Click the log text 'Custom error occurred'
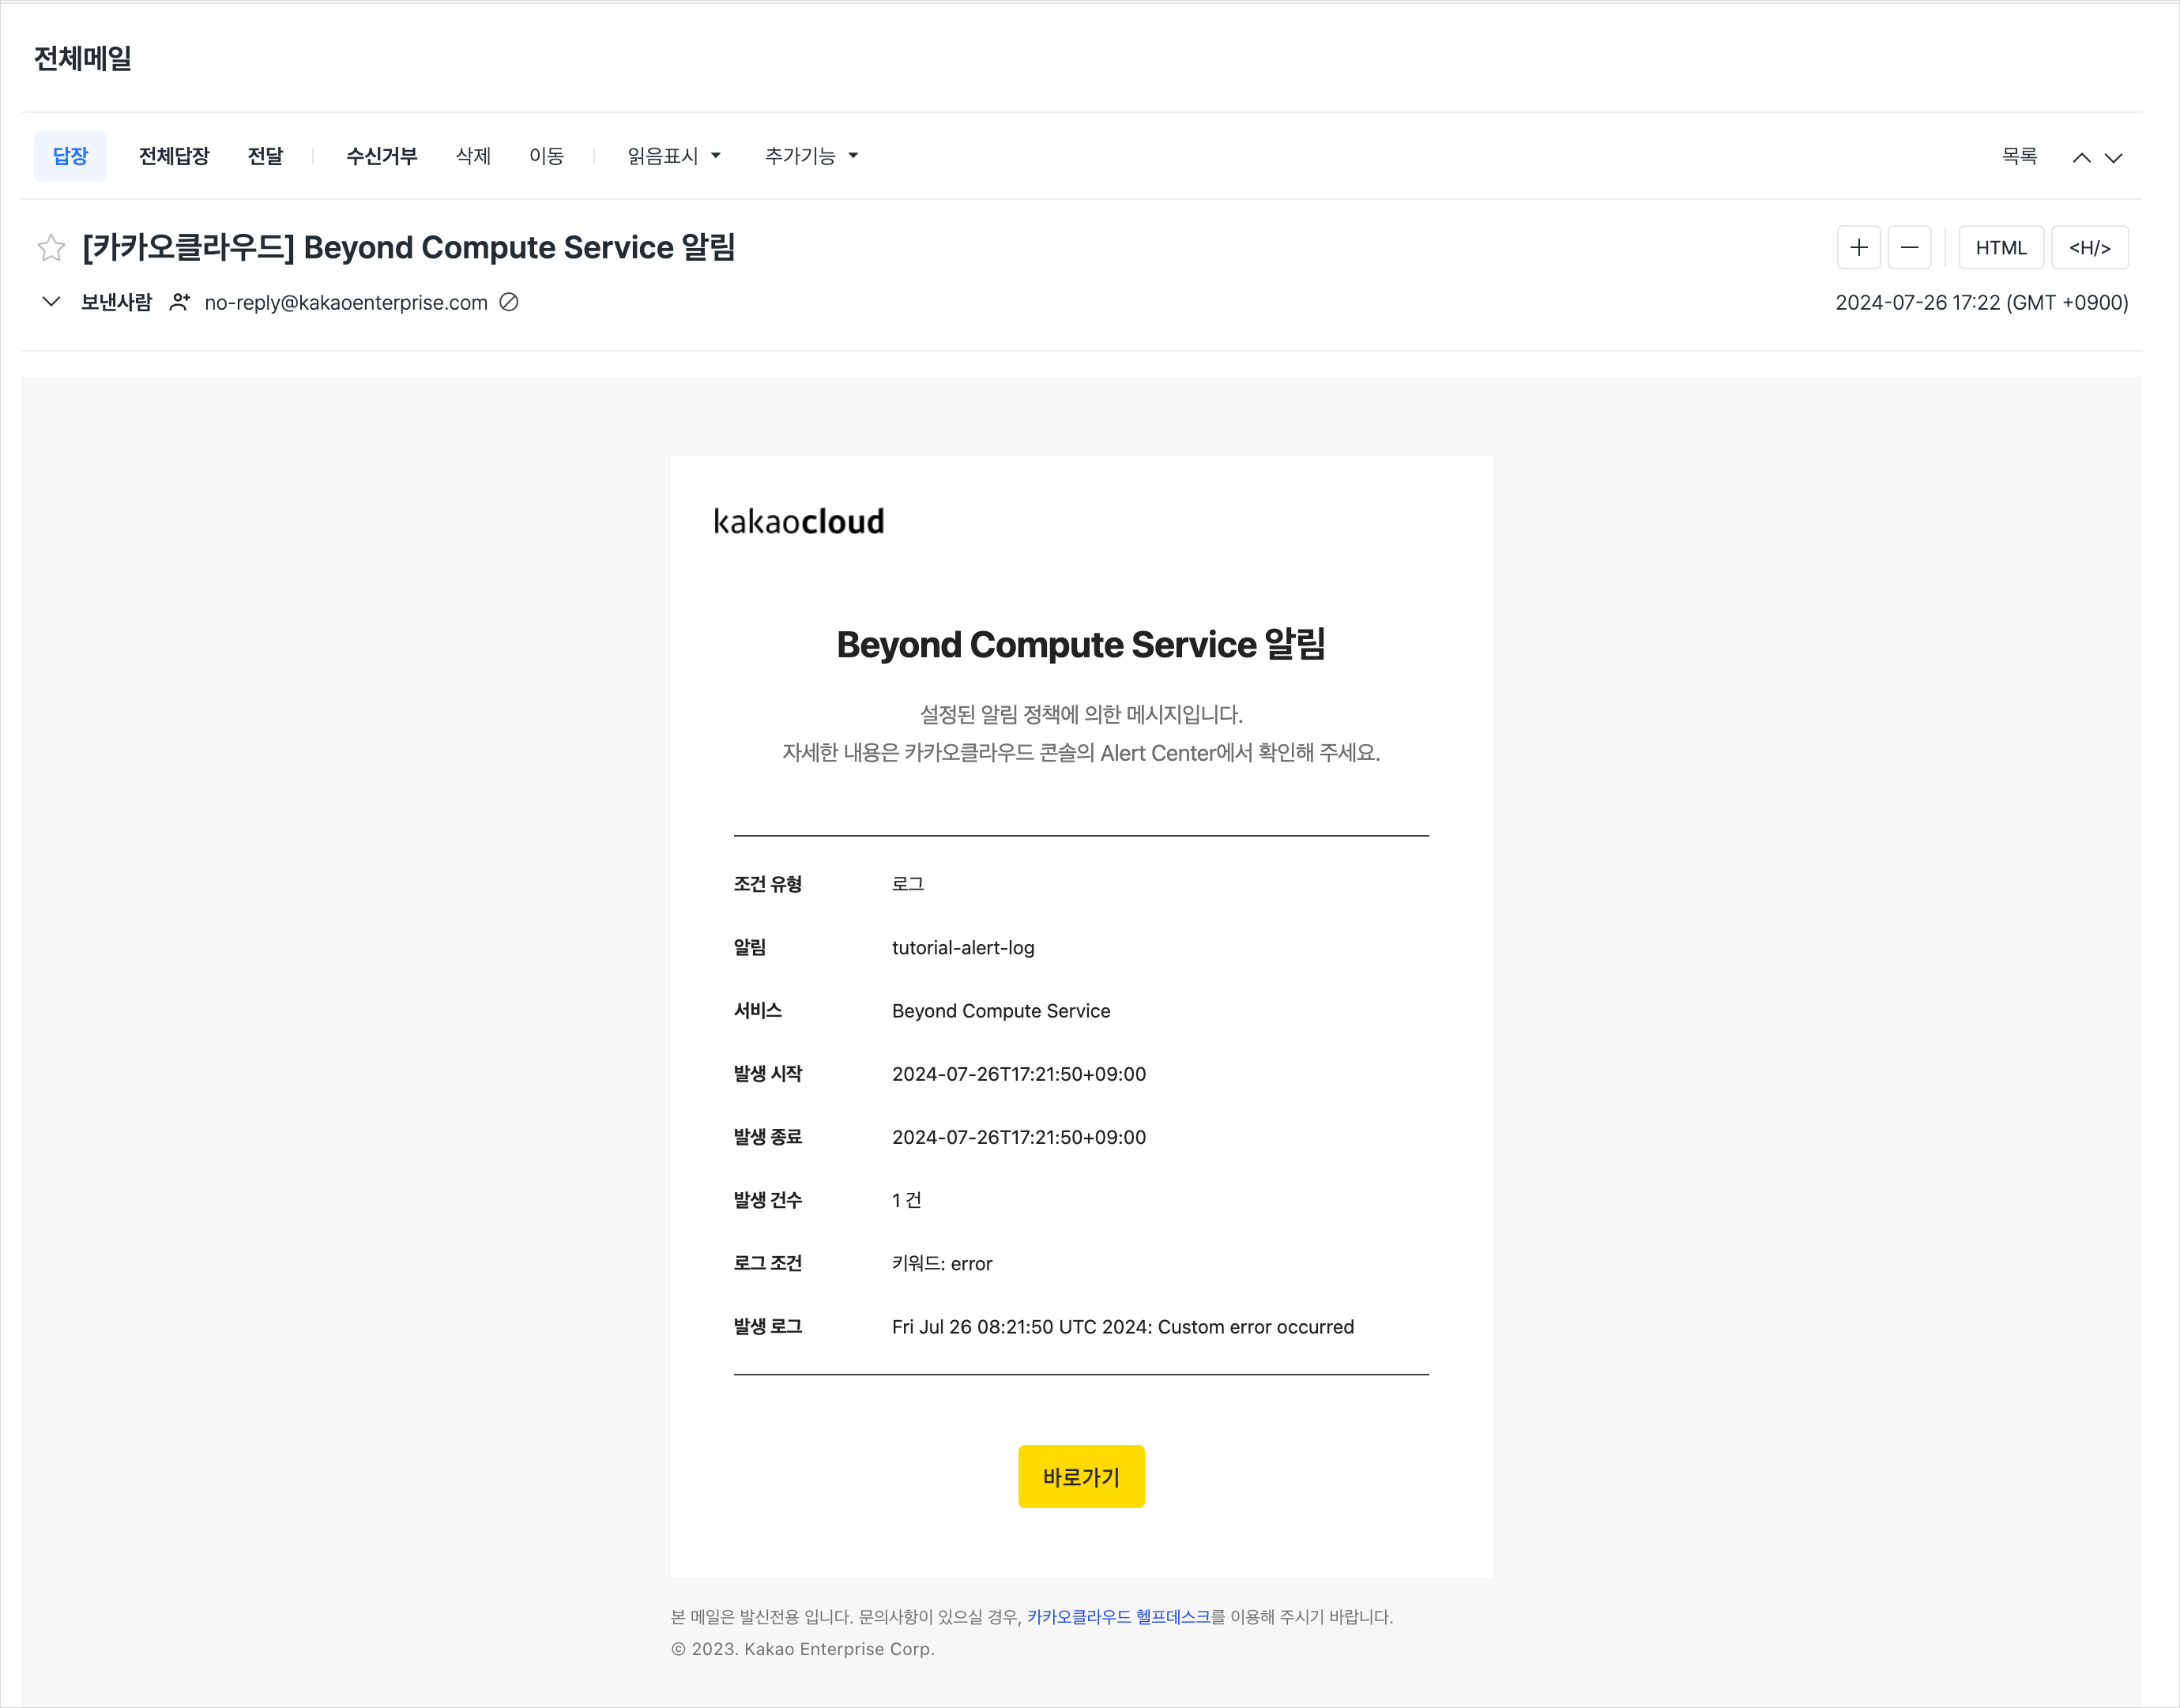Screen dimensions: 2180x1708 [x=1256, y=1327]
